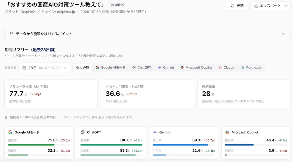Click the Microsoft Copilot 露出率 dark blue bar
This screenshot has width=293, height=162.
pyautogui.click(x=239, y=145)
